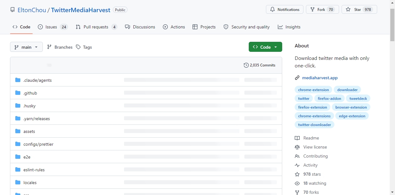Expand the green Code dropdown button

pos(265,47)
